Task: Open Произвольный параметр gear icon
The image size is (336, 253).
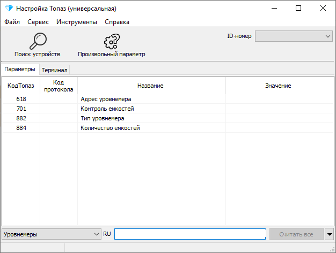Action: point(112,41)
